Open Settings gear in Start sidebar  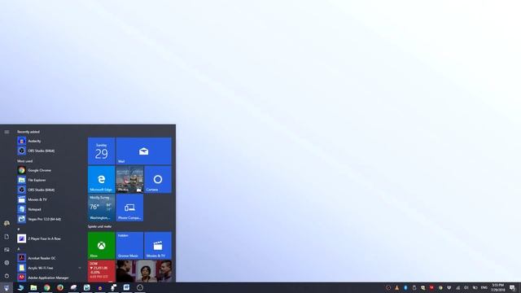click(x=7, y=263)
